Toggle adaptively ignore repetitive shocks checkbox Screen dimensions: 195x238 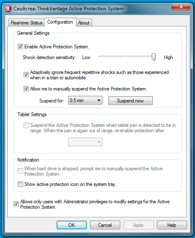26,74
